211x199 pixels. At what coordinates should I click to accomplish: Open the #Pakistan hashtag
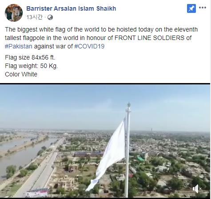[19, 46]
